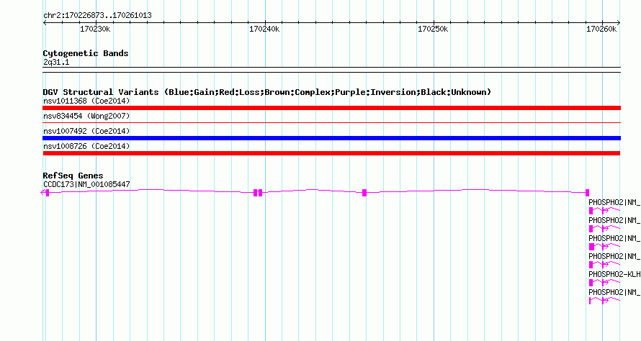The height and width of the screenshot is (341, 641).
Task: Click the 2q31.1 band label
Action: click(x=56, y=63)
